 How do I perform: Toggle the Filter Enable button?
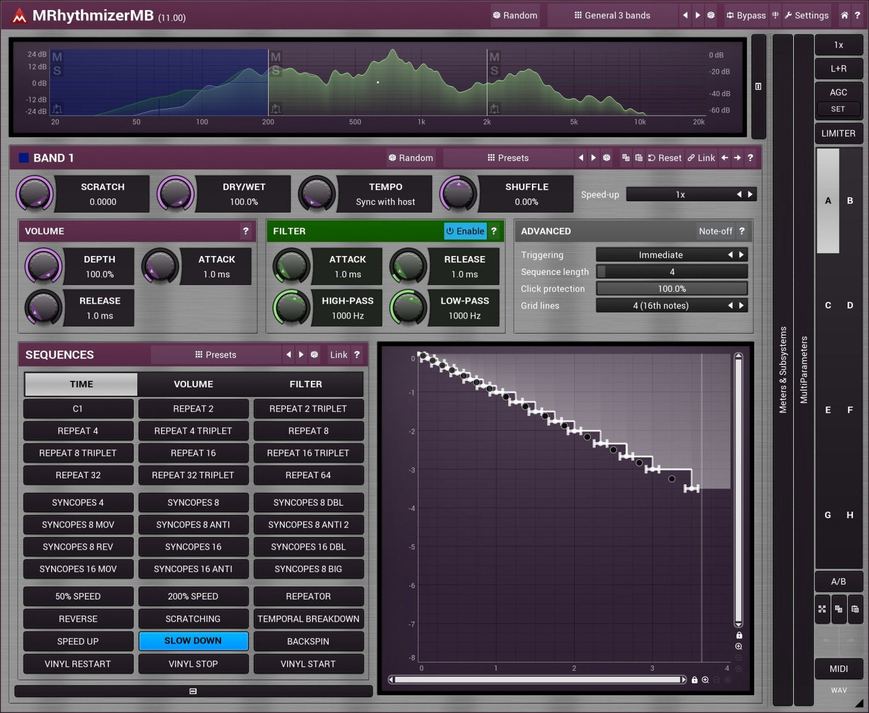coord(465,231)
